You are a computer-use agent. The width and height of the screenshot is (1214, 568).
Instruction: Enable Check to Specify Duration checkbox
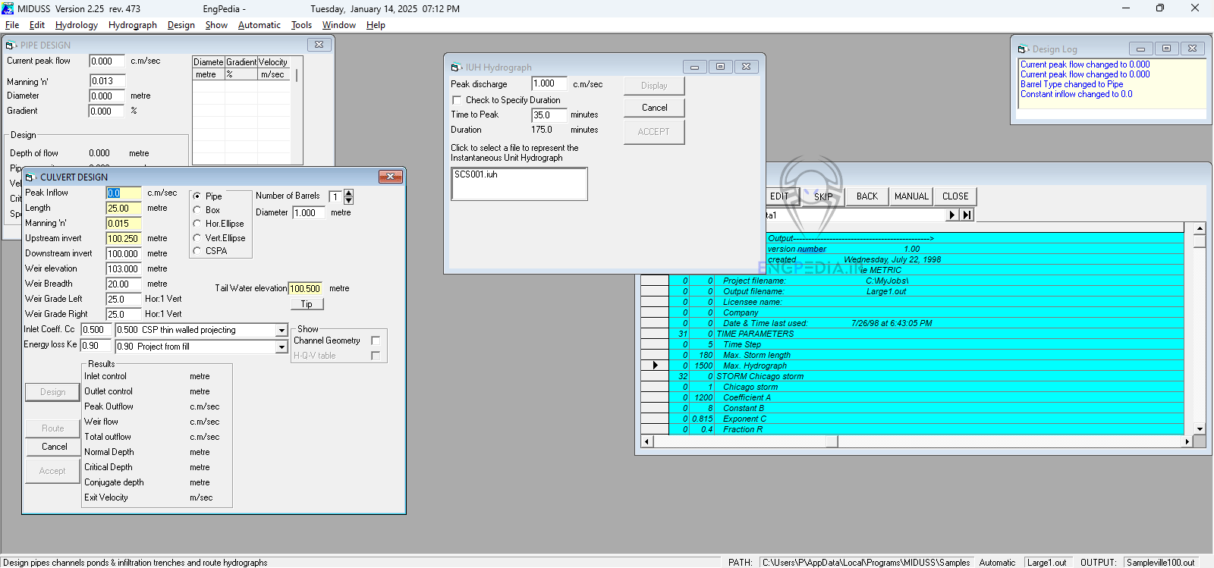click(457, 100)
